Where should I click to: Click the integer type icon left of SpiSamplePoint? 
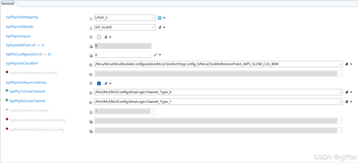(91, 46)
